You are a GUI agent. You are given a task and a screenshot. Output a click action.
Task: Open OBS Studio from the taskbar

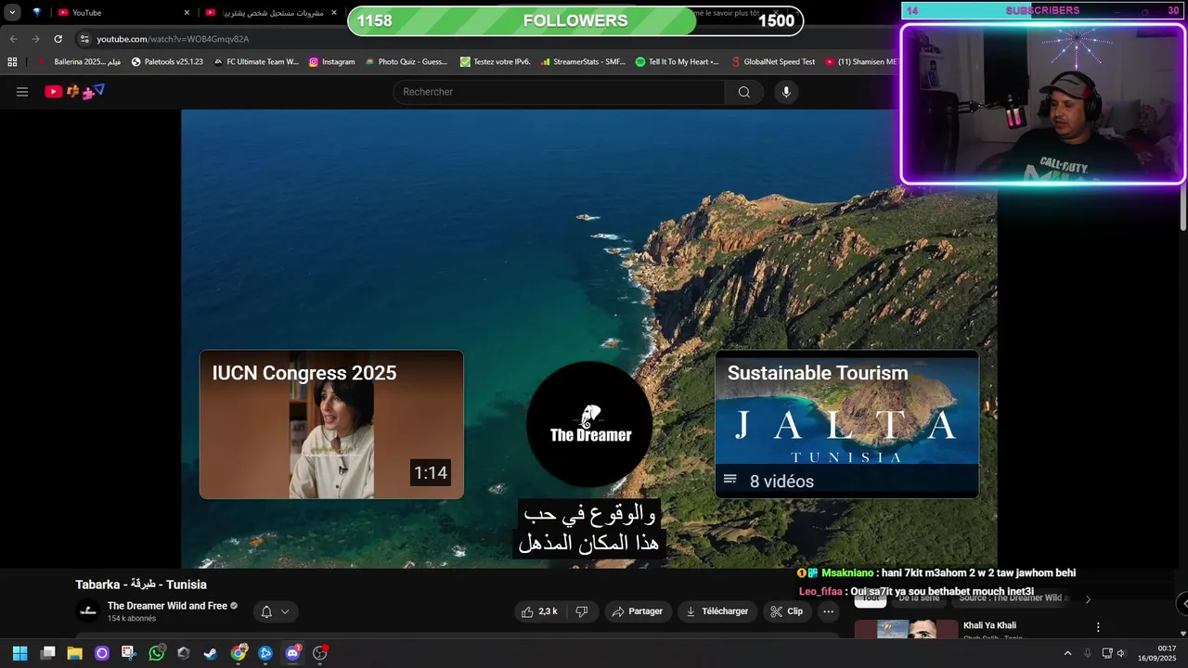click(320, 653)
